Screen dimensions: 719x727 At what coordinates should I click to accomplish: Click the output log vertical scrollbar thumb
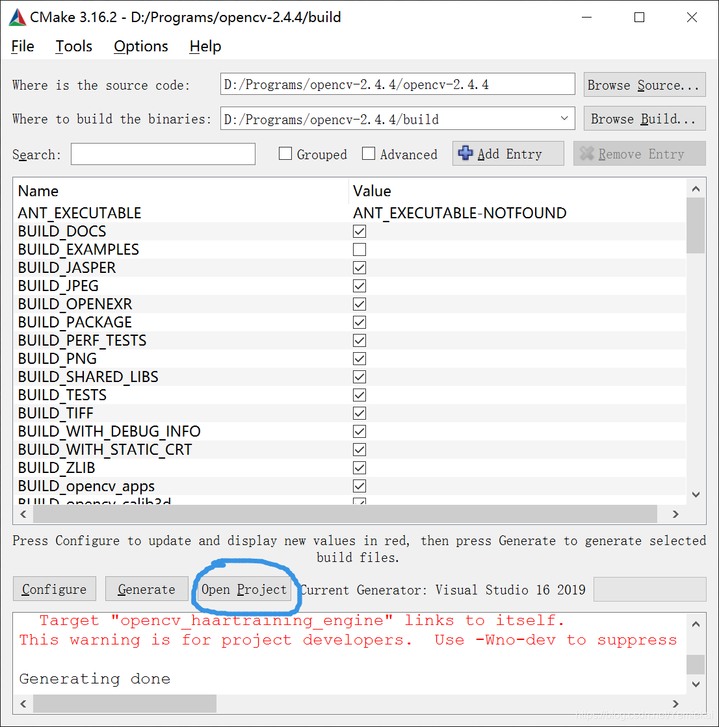[x=696, y=665]
